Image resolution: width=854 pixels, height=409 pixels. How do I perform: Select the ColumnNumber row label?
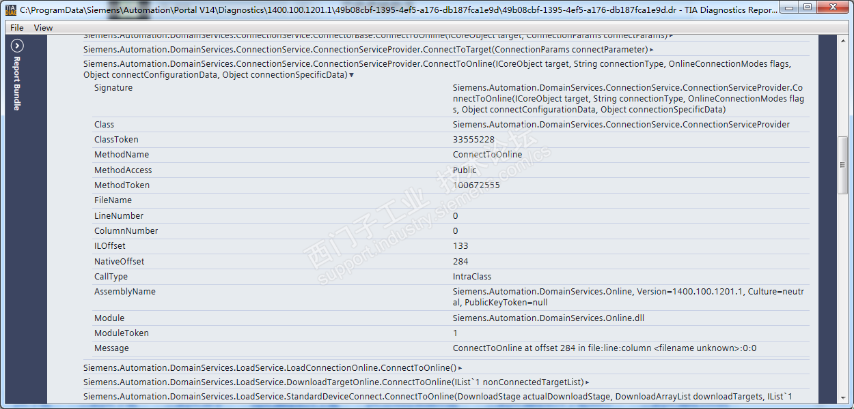[126, 231]
